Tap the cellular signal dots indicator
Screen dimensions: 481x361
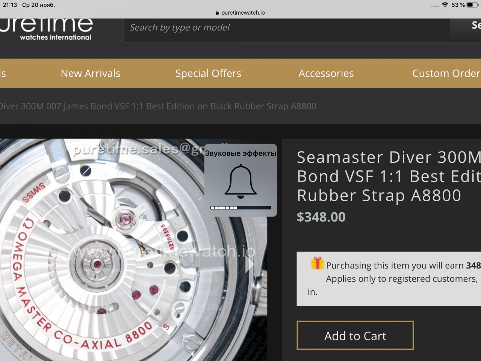[435, 6]
